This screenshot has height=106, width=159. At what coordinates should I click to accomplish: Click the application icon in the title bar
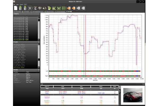pyautogui.click(x=14, y=1)
